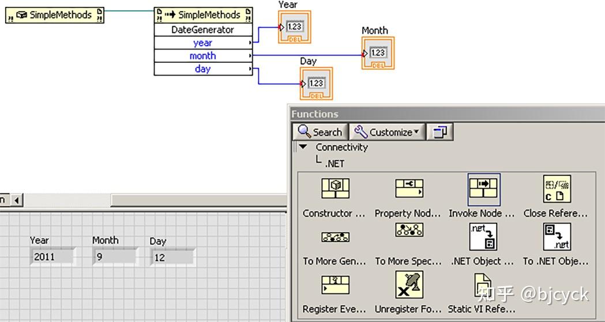This screenshot has height=322, width=605.
Task: Click the Month label above block diagram terminal
Action: pos(375,31)
